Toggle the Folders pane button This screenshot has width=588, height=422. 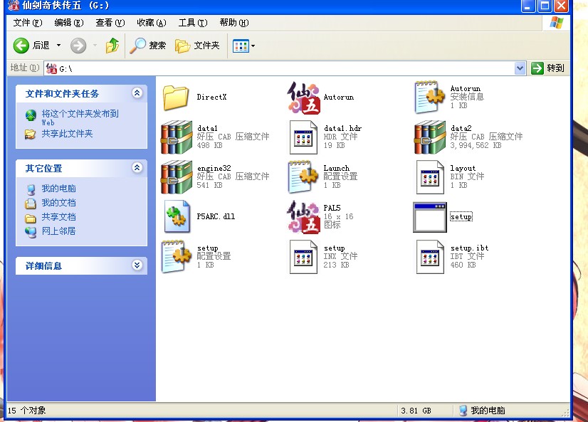197,46
